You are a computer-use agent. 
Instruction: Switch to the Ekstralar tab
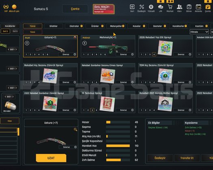click(74, 26)
